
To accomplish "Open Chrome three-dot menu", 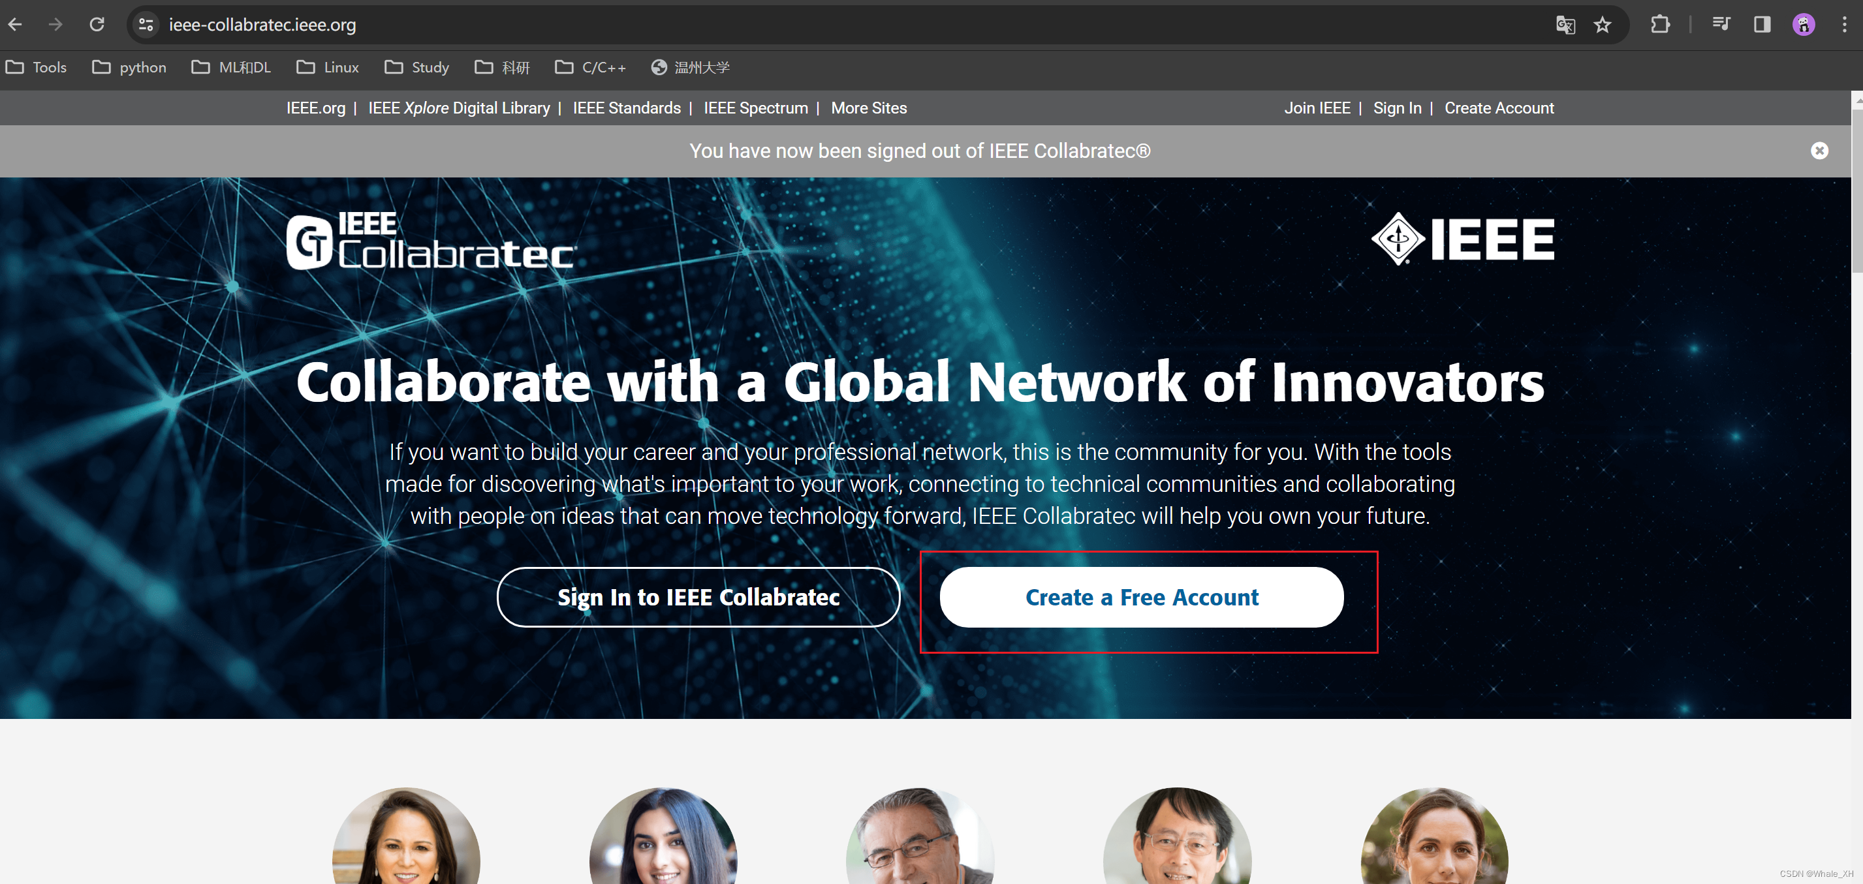I will click(1844, 25).
